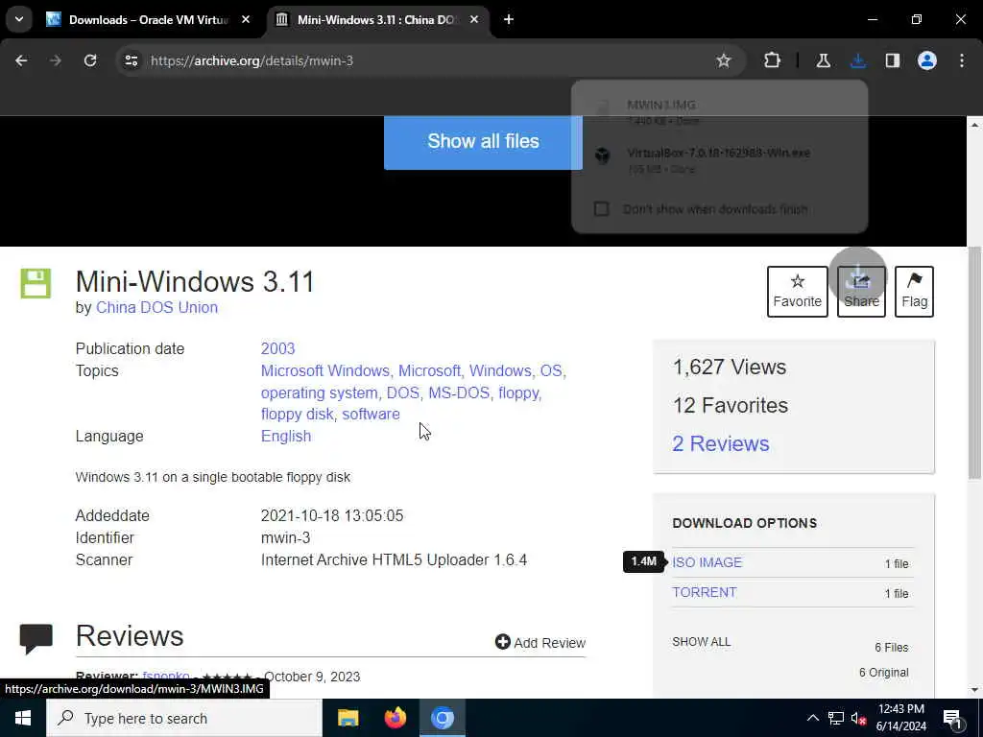Screen dimensions: 983x737
Task: Reload the archive.org page
Action: (90, 60)
